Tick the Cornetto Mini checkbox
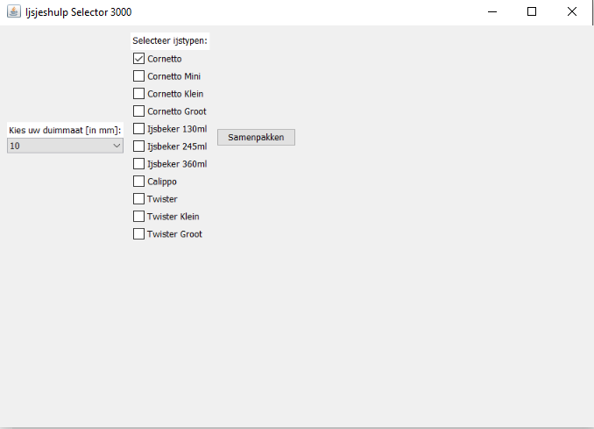 pos(138,75)
